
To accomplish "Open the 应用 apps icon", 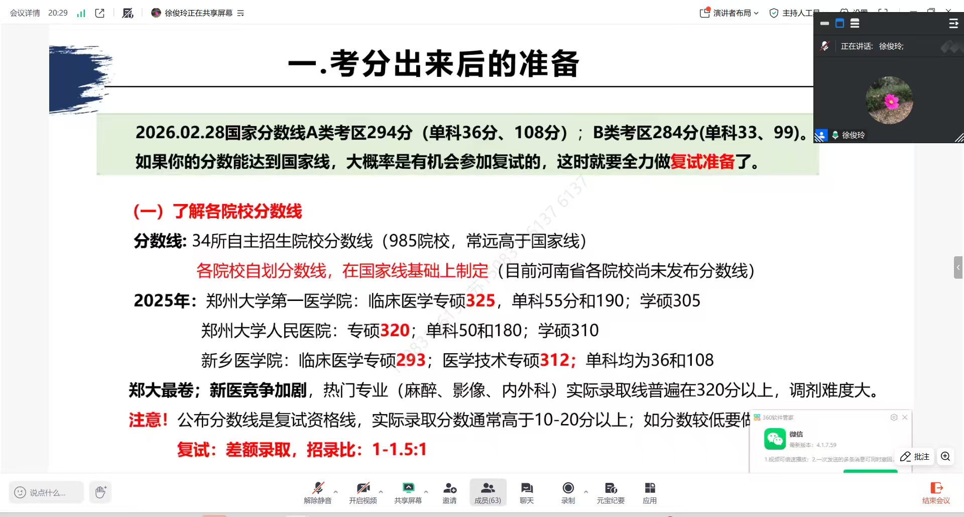I will (x=650, y=492).
